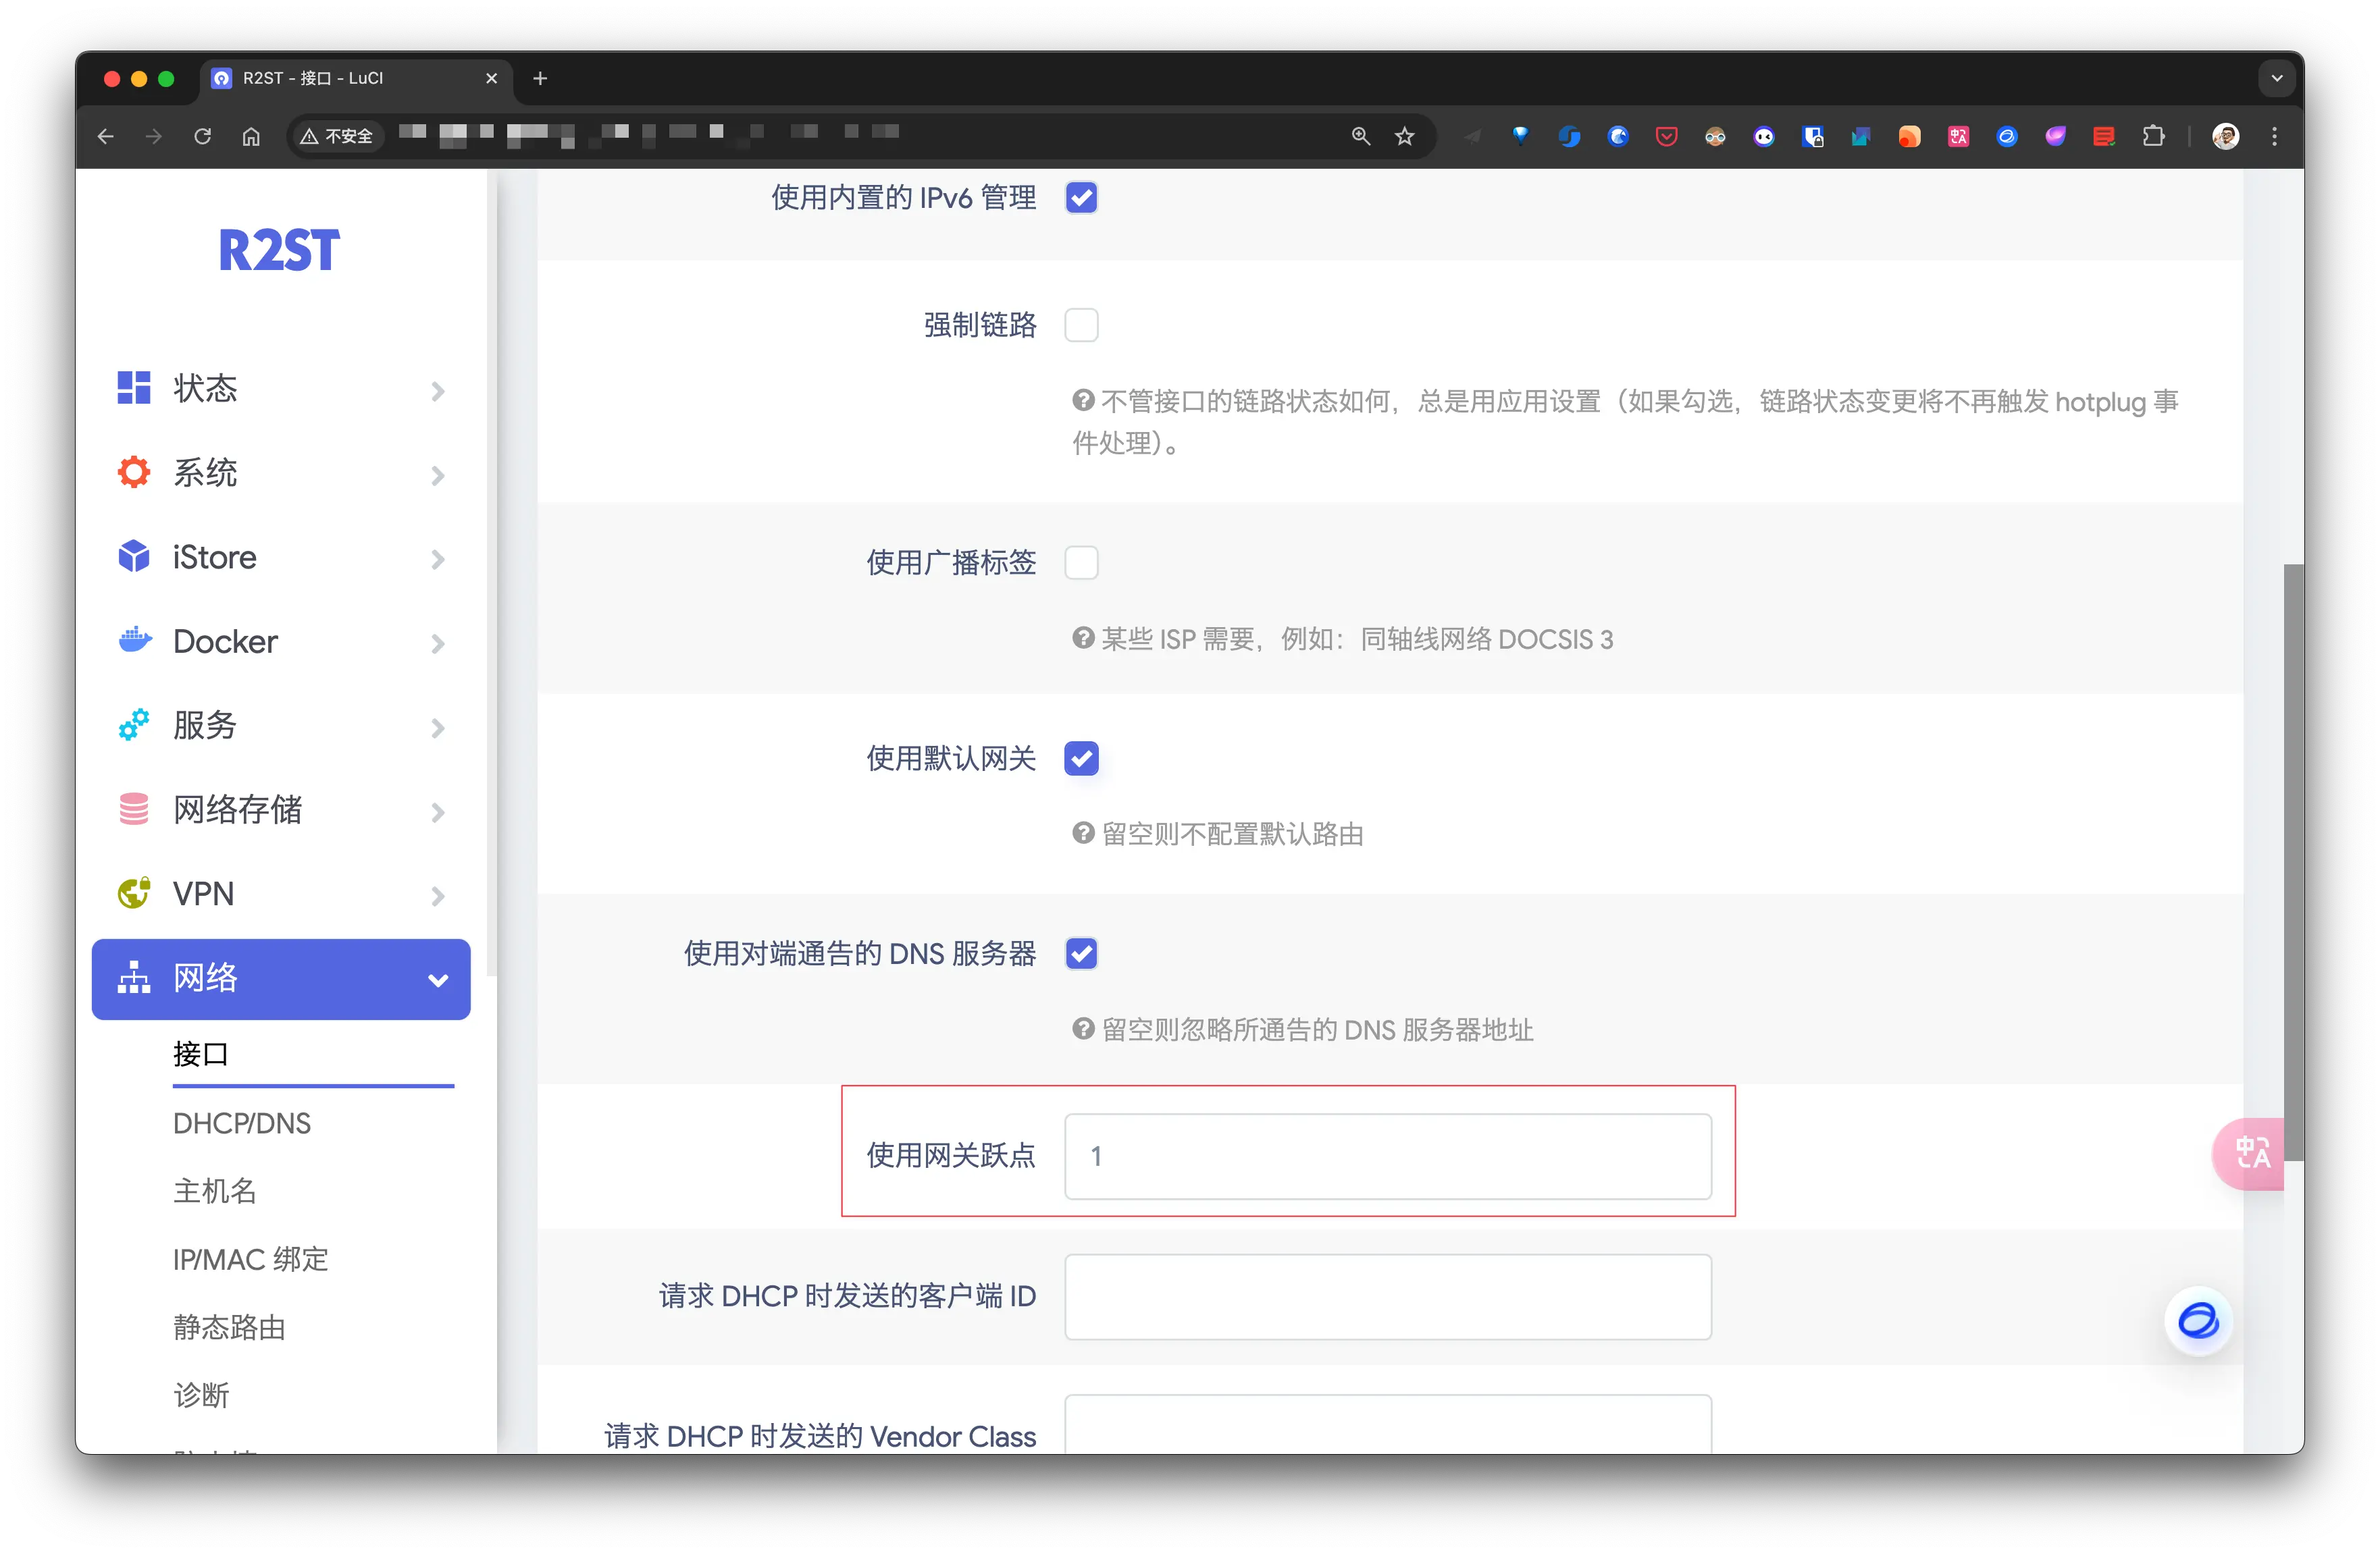2380x1554 pixels.
Task: Toggle the 使用广播标签 checkbox
Action: 1081,562
